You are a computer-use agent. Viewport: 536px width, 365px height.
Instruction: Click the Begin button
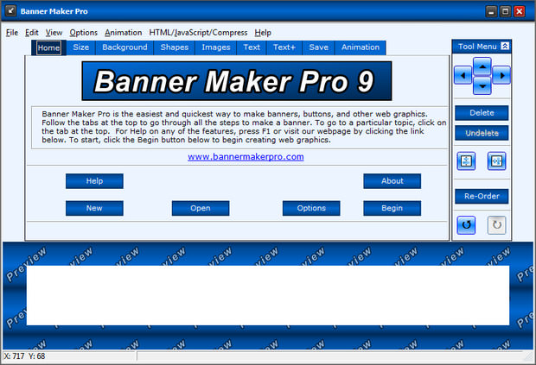pos(392,208)
